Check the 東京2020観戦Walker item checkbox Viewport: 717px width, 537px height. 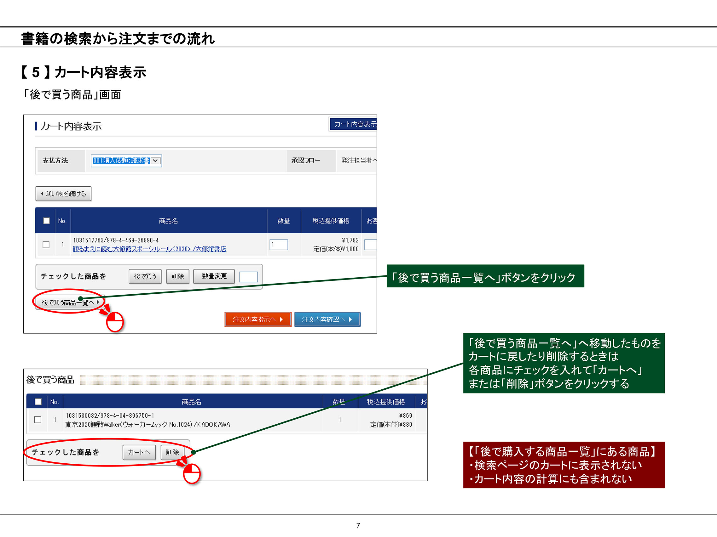[x=38, y=420]
